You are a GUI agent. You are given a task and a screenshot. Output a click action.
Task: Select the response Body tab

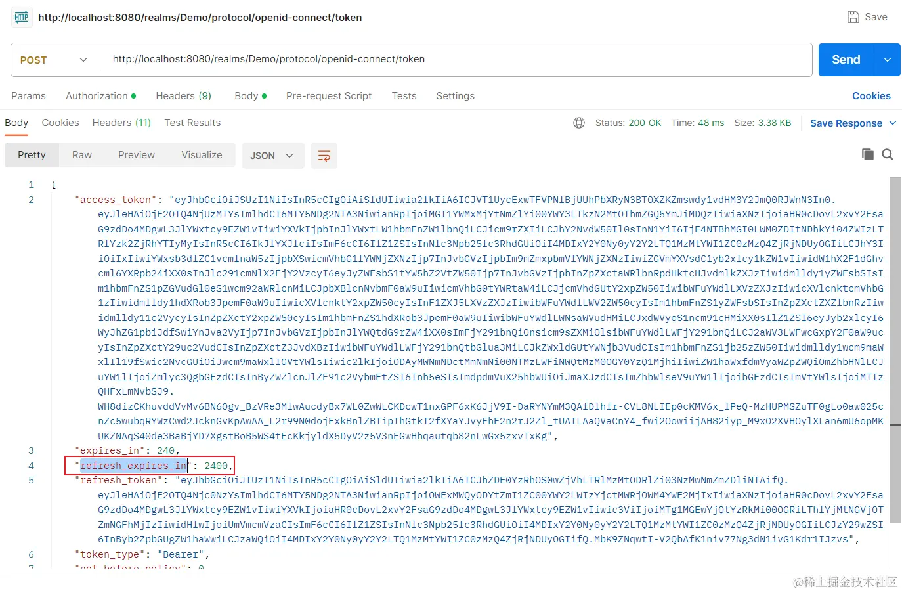(x=16, y=123)
